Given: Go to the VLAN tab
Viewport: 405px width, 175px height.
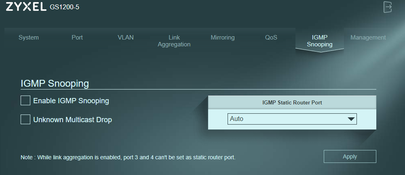Looking at the screenshot, I should [x=126, y=37].
